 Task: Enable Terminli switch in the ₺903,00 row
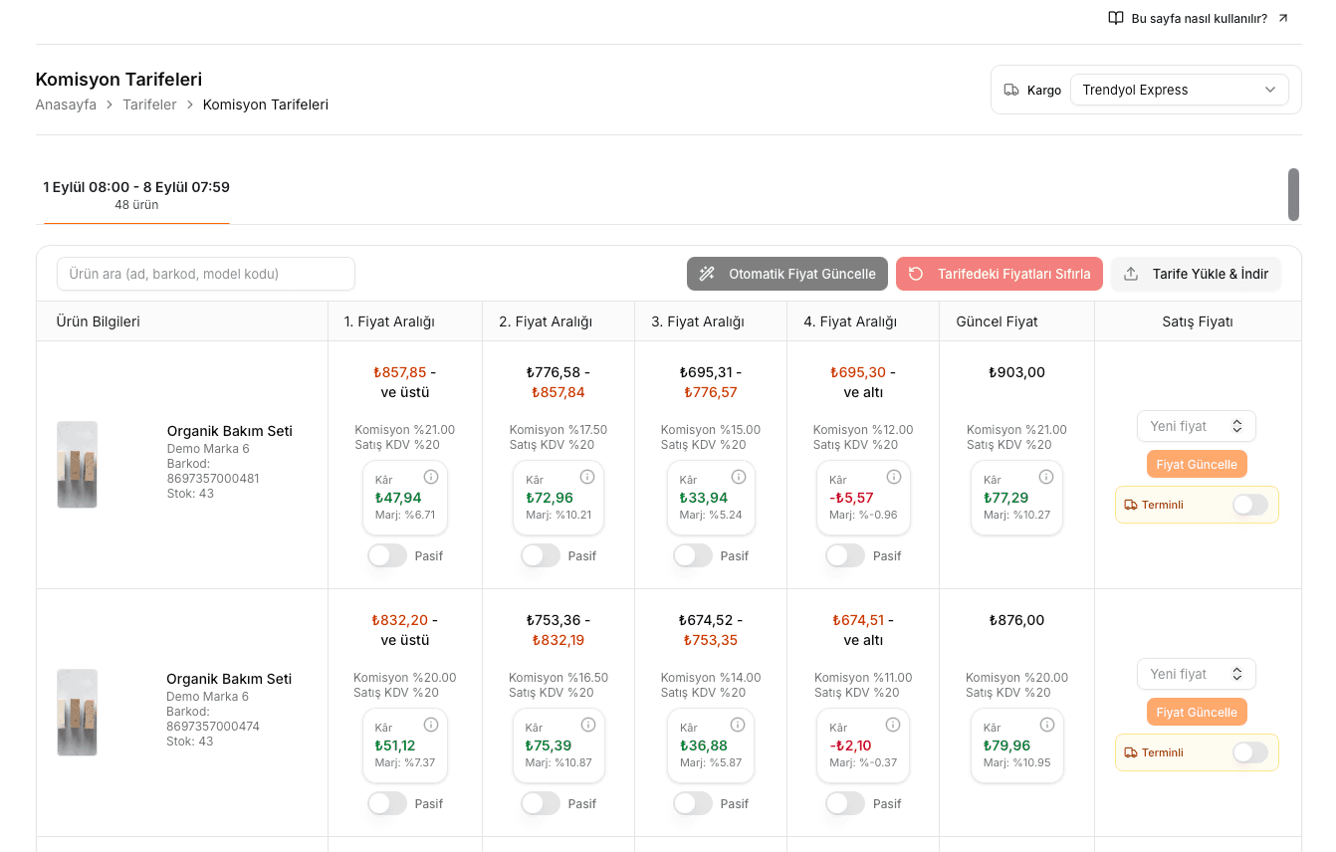(1250, 505)
